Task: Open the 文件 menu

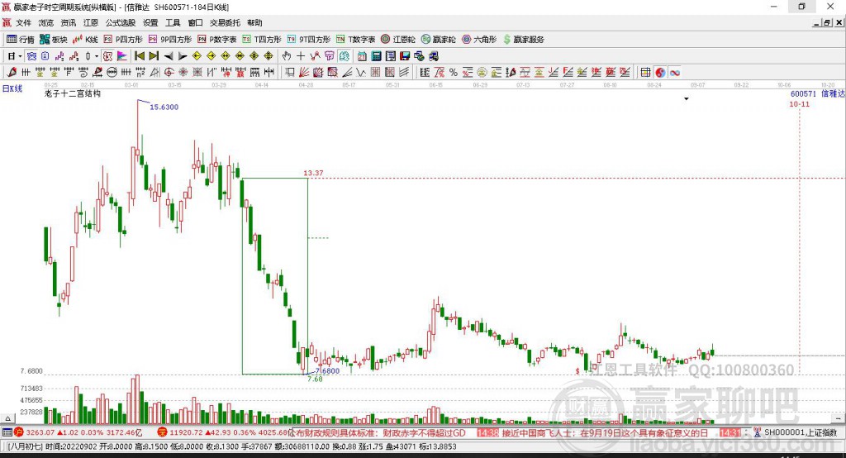Action: click(23, 22)
